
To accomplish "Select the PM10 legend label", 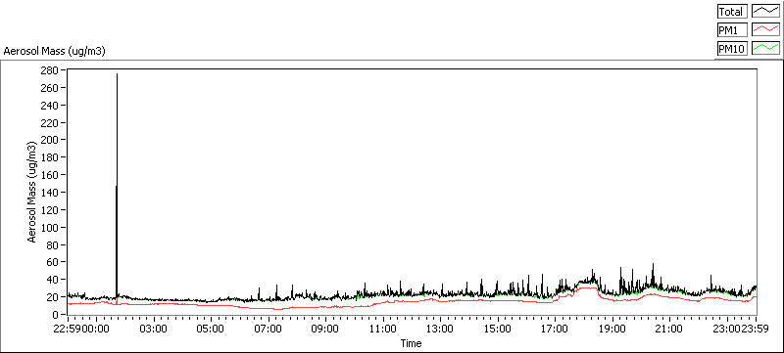I will (x=732, y=49).
